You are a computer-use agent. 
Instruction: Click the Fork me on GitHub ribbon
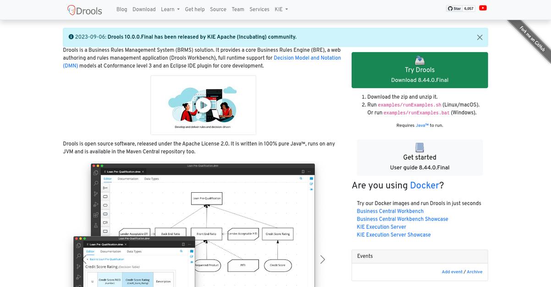(x=532, y=38)
